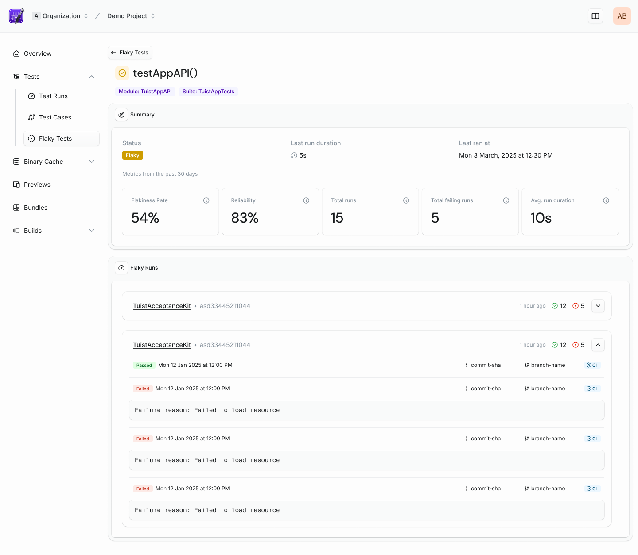The width and height of the screenshot is (638, 555).
Task: Click the Total failing runs info icon
Action: (506, 200)
